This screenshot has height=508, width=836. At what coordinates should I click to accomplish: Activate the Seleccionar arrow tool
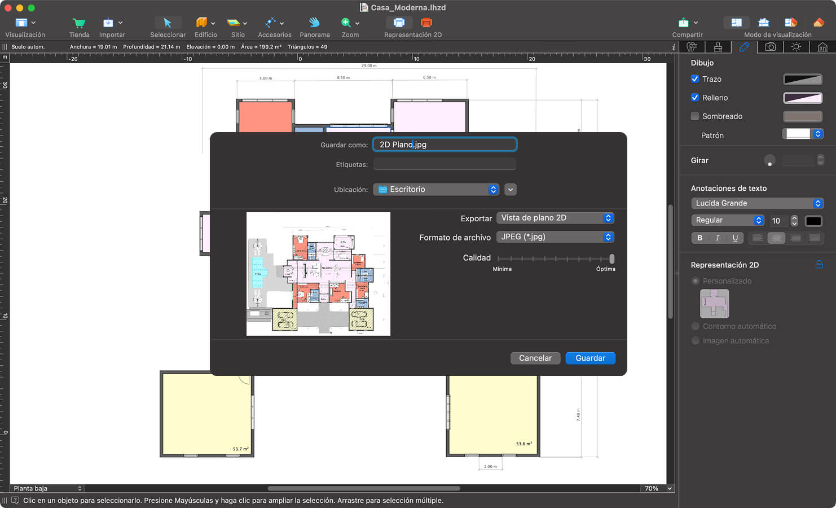tap(168, 23)
